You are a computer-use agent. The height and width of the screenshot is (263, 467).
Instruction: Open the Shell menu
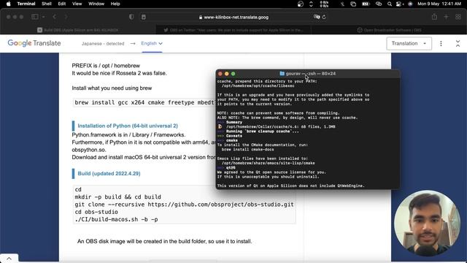click(47, 4)
